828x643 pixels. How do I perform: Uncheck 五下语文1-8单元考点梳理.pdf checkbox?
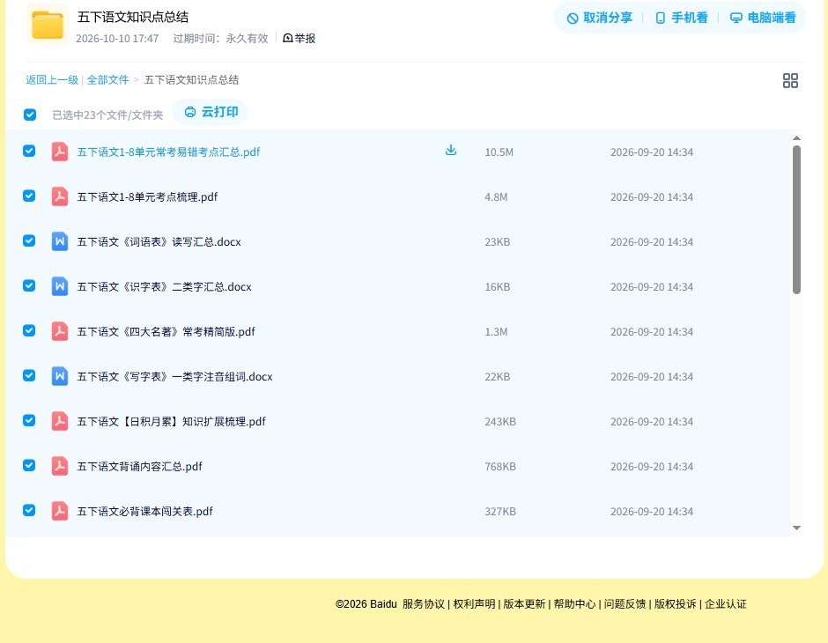(x=29, y=196)
